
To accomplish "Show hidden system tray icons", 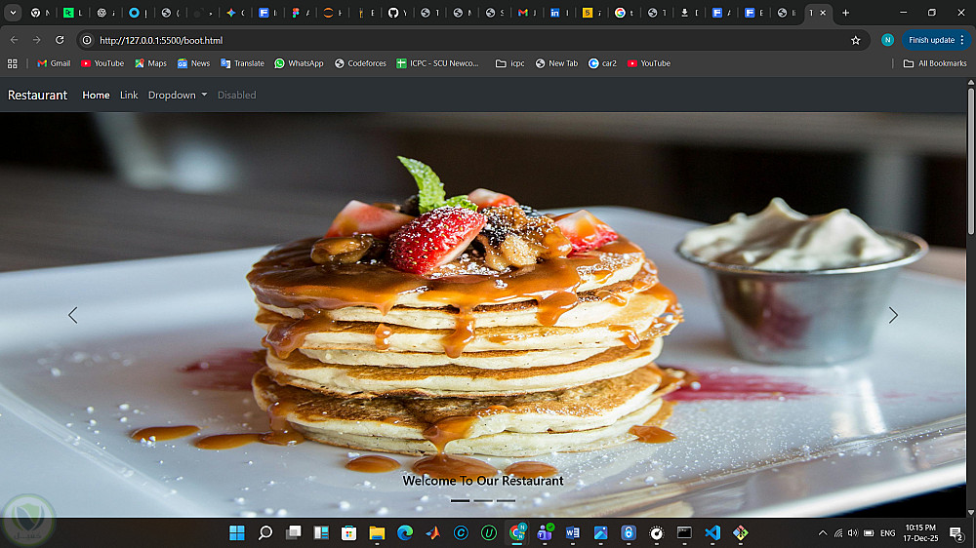I will click(x=822, y=533).
